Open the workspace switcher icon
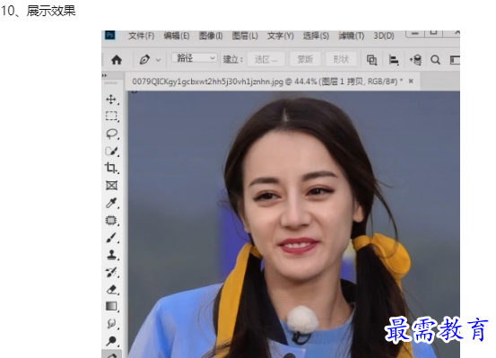The width and height of the screenshot is (496, 358). tap(455, 60)
